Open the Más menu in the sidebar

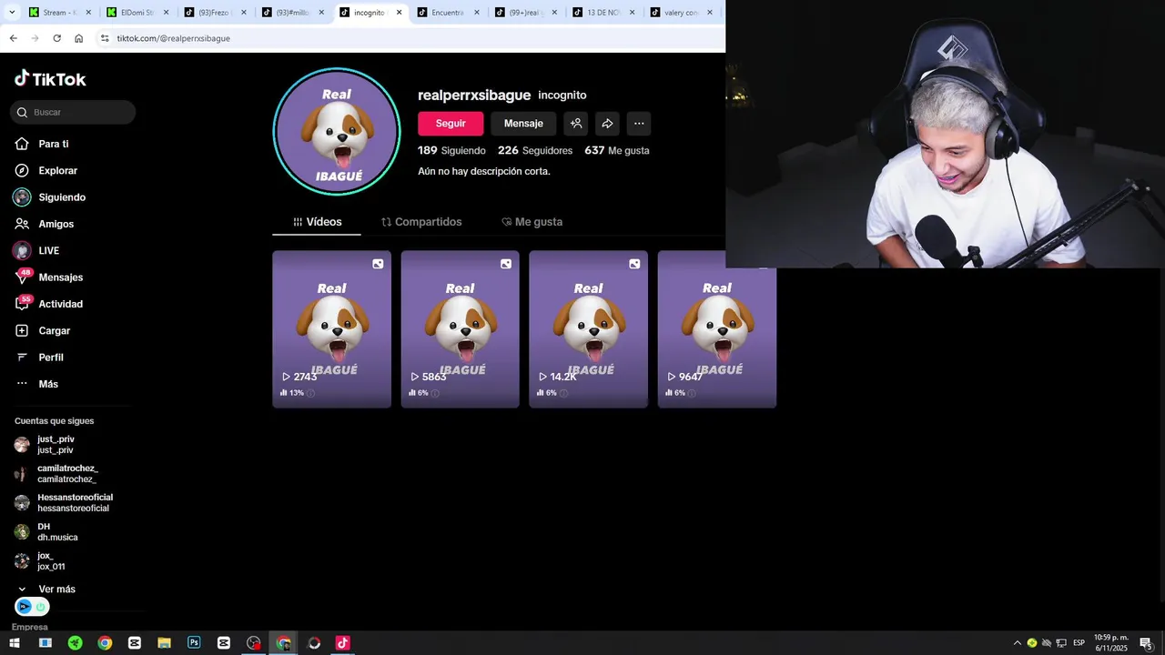pyautogui.click(x=48, y=384)
